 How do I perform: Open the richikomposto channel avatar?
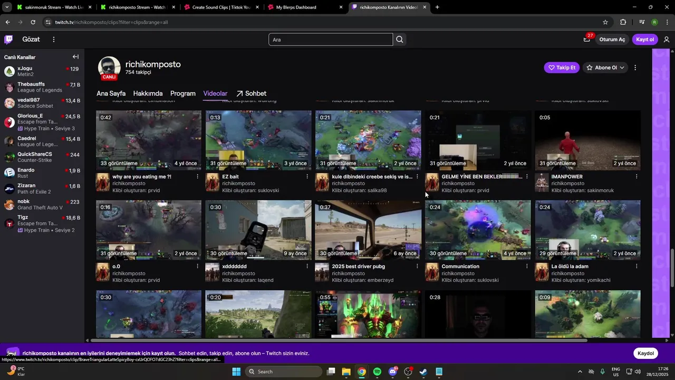(x=109, y=68)
